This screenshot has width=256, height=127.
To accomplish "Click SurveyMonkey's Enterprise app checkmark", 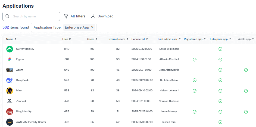I will pyautogui.click(x=220, y=49).
